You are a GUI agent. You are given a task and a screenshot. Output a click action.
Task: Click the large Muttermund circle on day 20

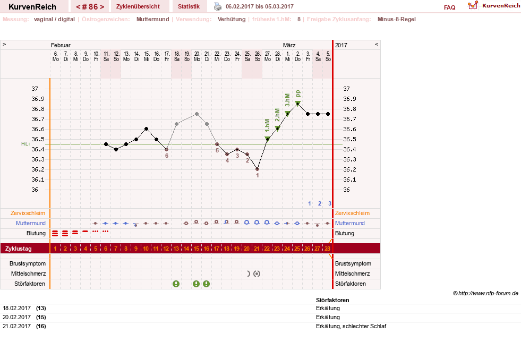click(247, 222)
